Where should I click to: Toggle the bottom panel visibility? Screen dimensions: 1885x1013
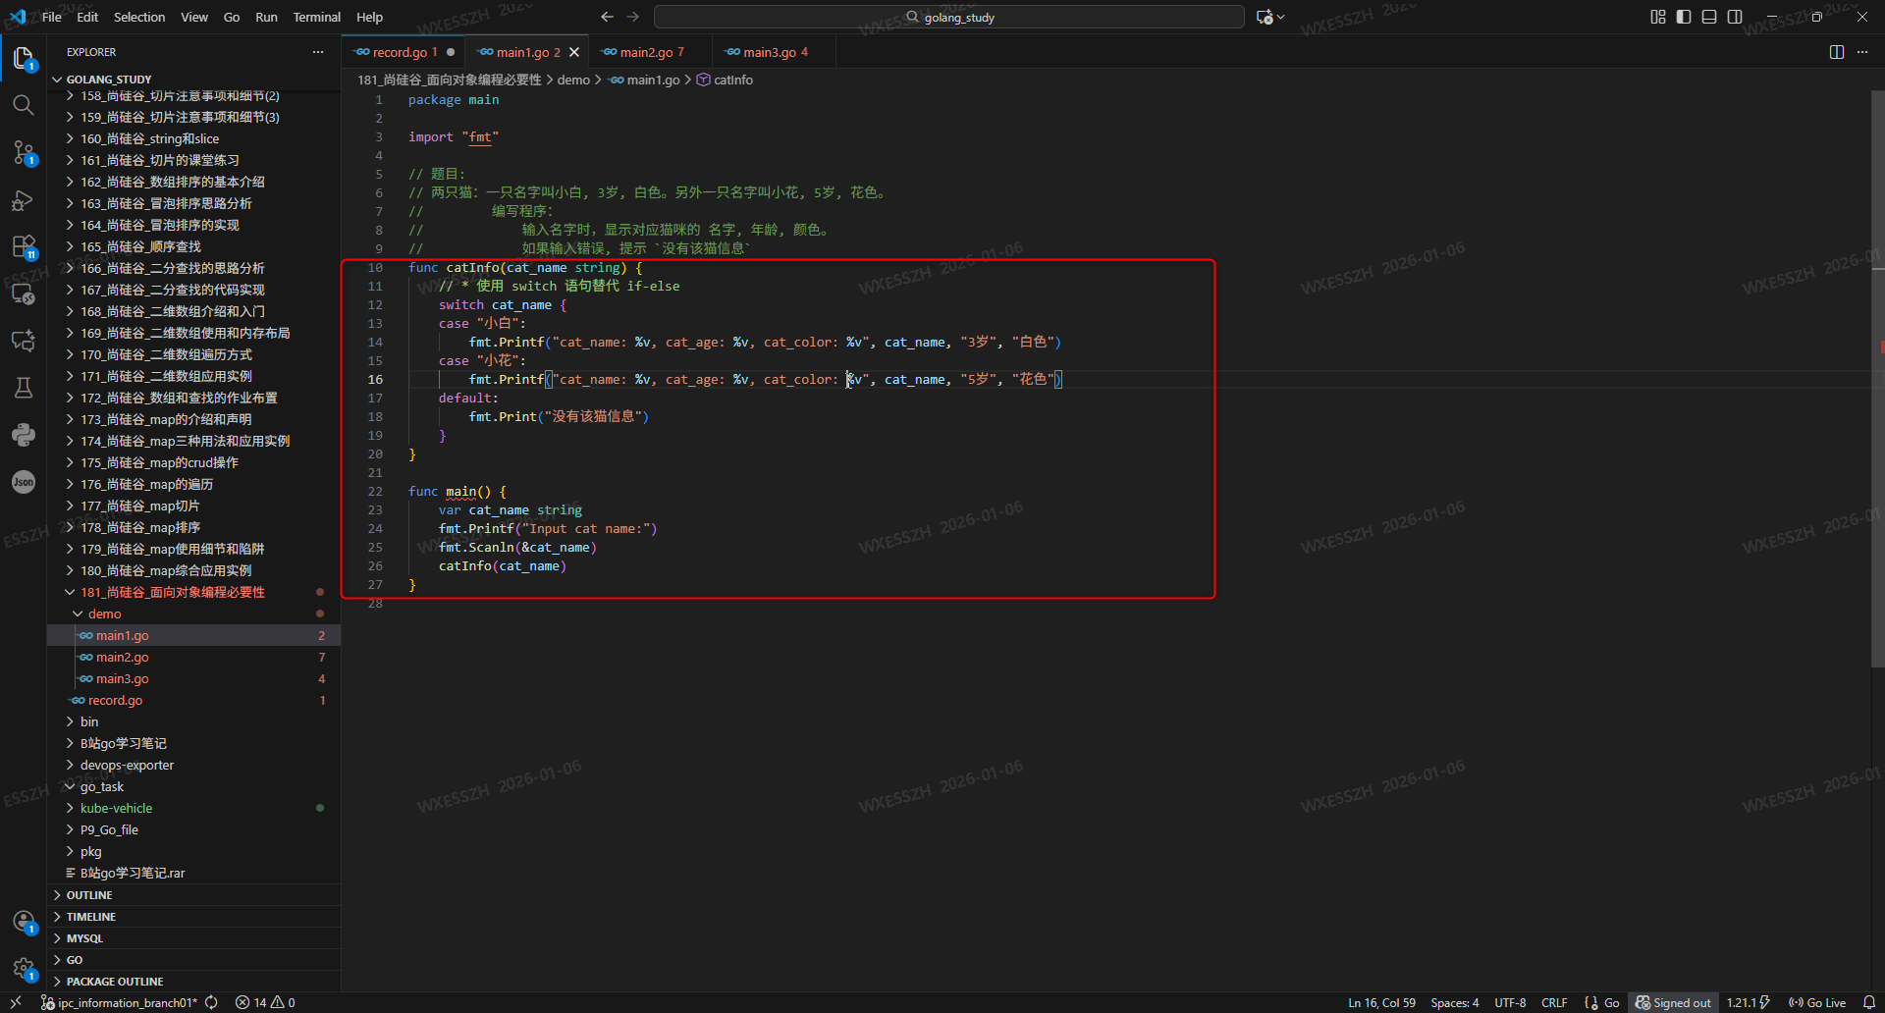1709,17
